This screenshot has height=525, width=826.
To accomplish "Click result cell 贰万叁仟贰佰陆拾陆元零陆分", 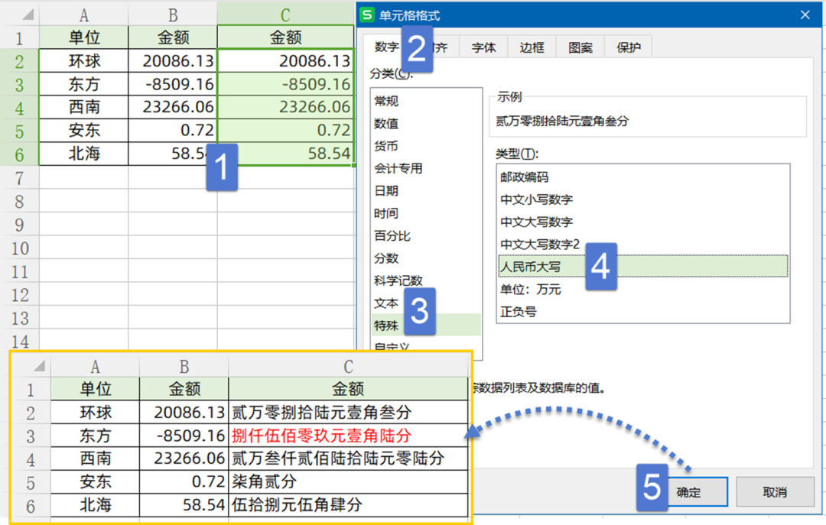I will [348, 458].
